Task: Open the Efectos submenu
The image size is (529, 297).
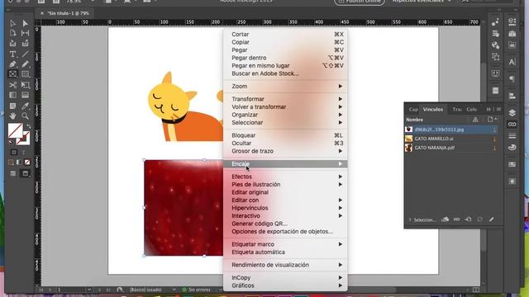Action: coord(285,177)
